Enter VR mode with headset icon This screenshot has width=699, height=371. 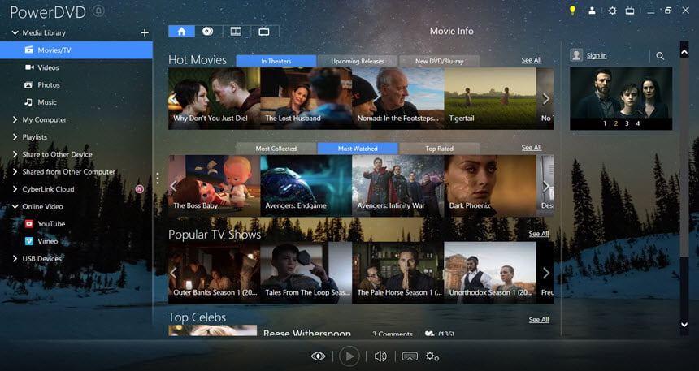click(x=410, y=356)
